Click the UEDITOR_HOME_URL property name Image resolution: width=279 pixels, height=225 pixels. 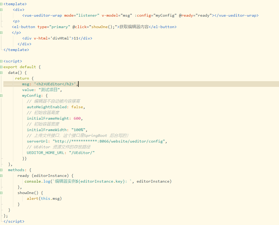(46, 153)
